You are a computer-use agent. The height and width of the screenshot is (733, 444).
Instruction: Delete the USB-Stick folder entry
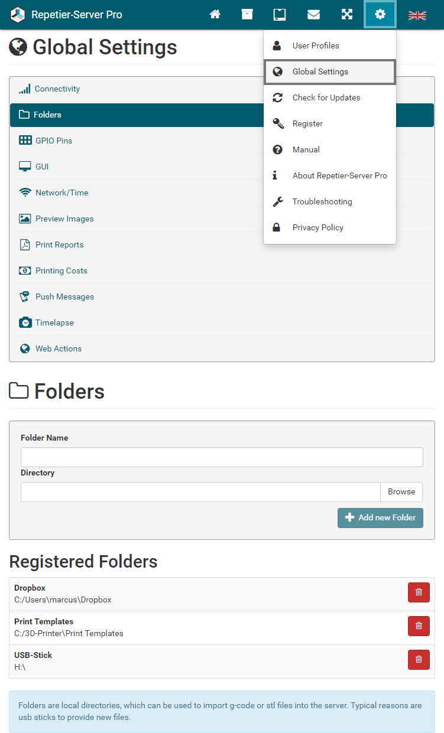pos(419,660)
